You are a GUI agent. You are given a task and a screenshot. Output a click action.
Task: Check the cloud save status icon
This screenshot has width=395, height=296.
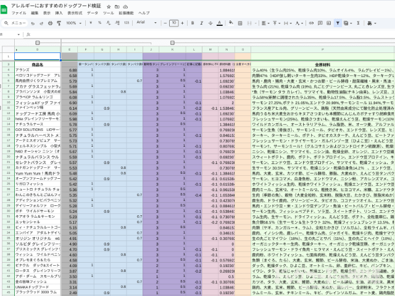coord(125,7)
